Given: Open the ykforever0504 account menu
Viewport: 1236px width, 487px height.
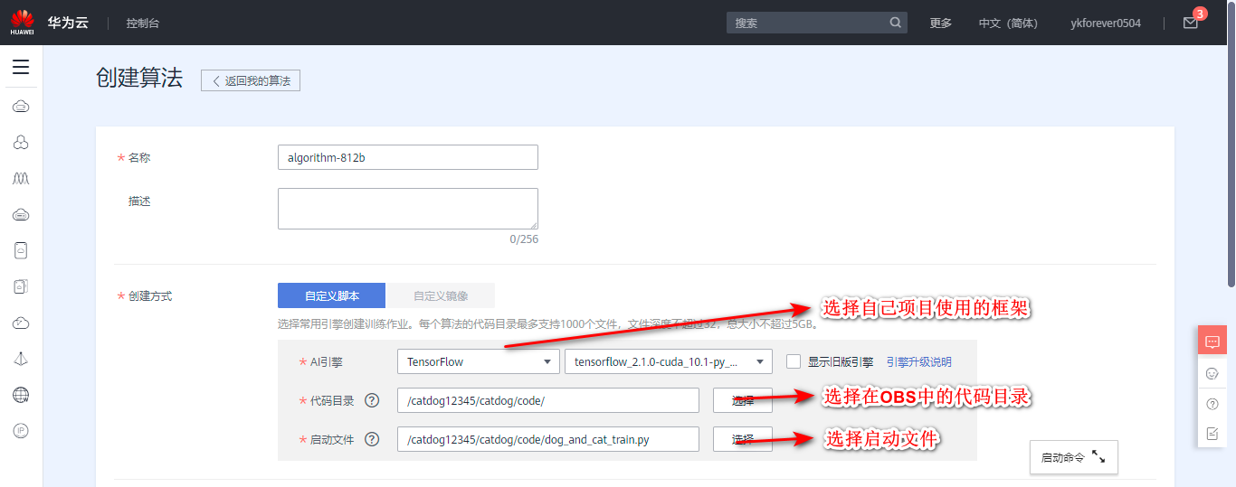Looking at the screenshot, I should 1106,23.
